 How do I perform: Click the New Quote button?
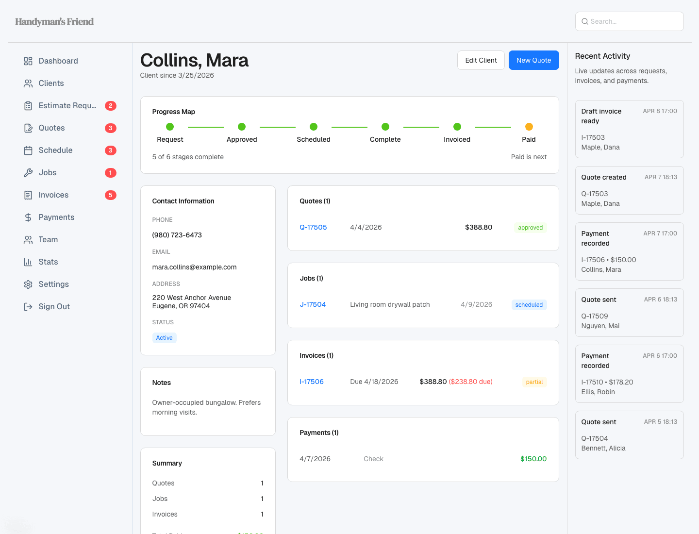tap(534, 60)
